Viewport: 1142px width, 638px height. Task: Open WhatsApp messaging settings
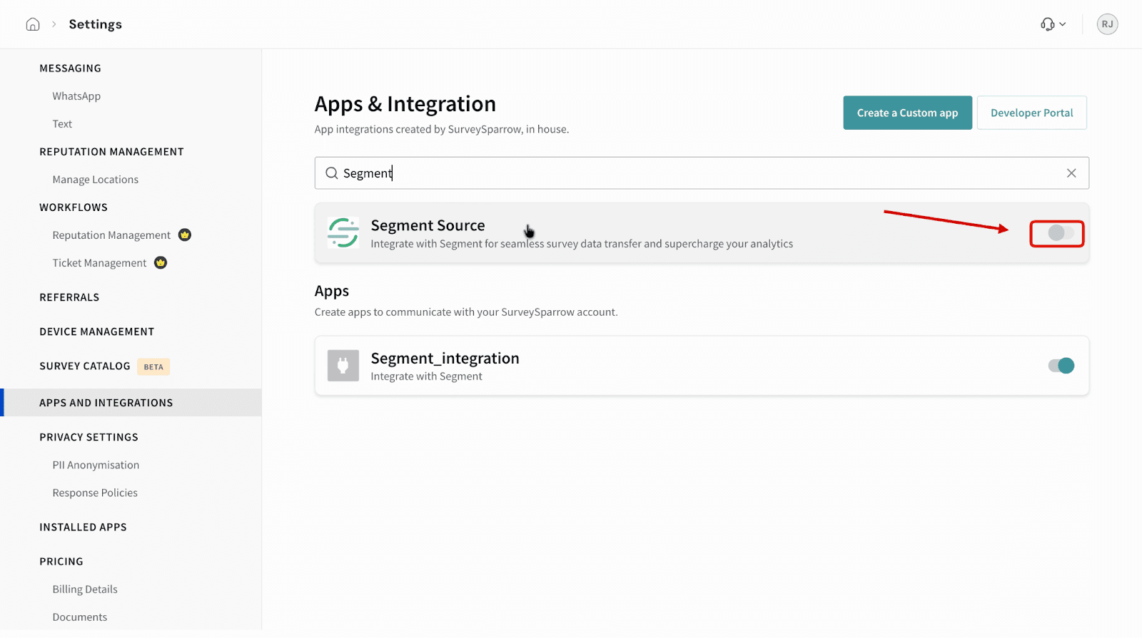point(76,96)
